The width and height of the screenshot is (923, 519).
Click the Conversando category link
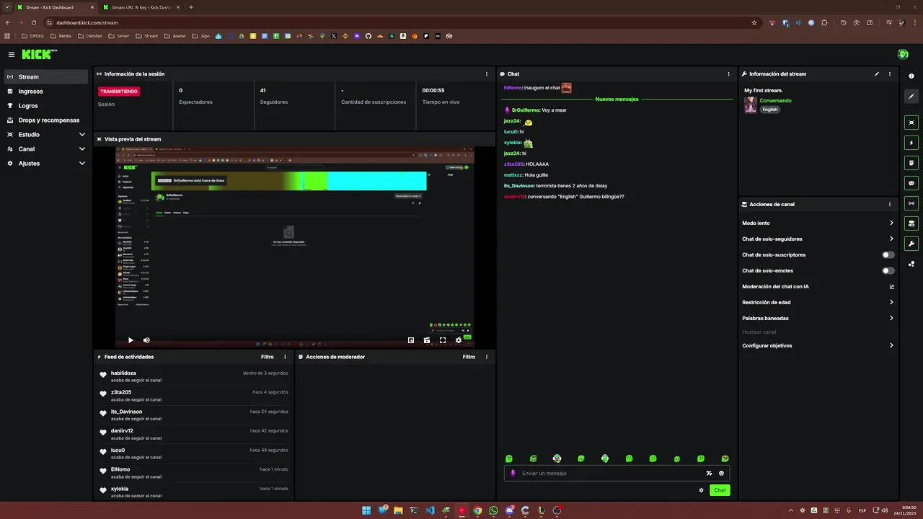[775, 101]
